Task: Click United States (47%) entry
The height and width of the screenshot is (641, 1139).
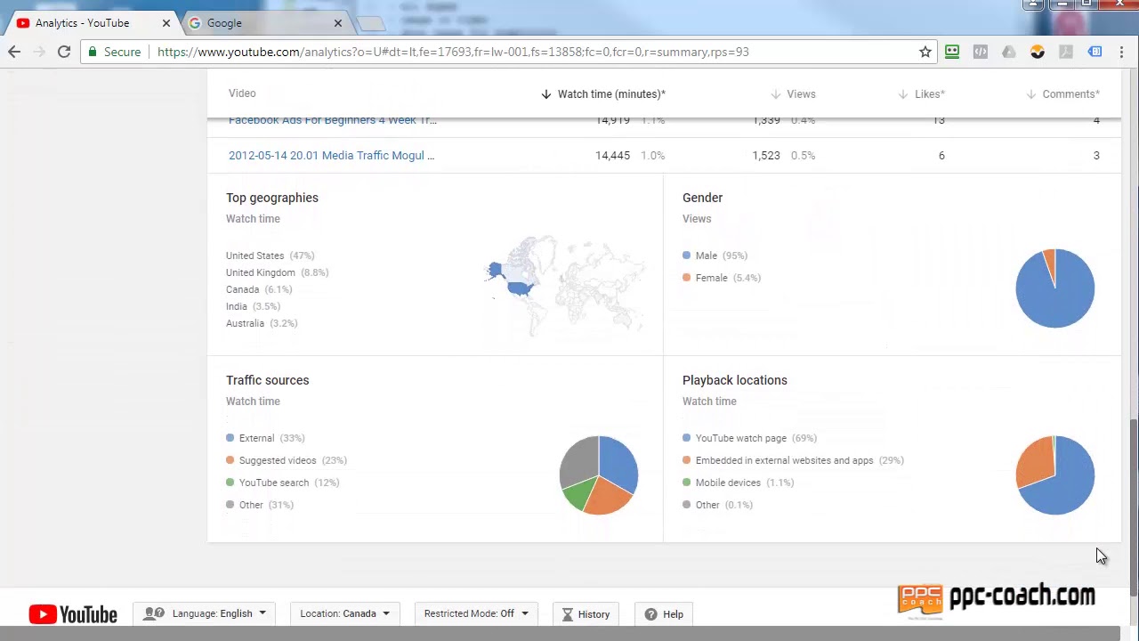Action: click(270, 256)
